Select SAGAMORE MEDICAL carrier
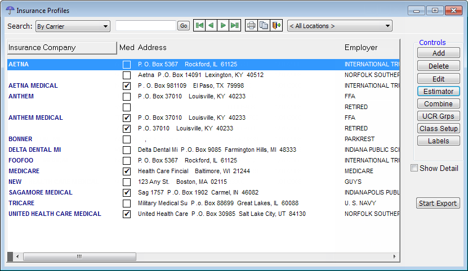 coord(41,193)
